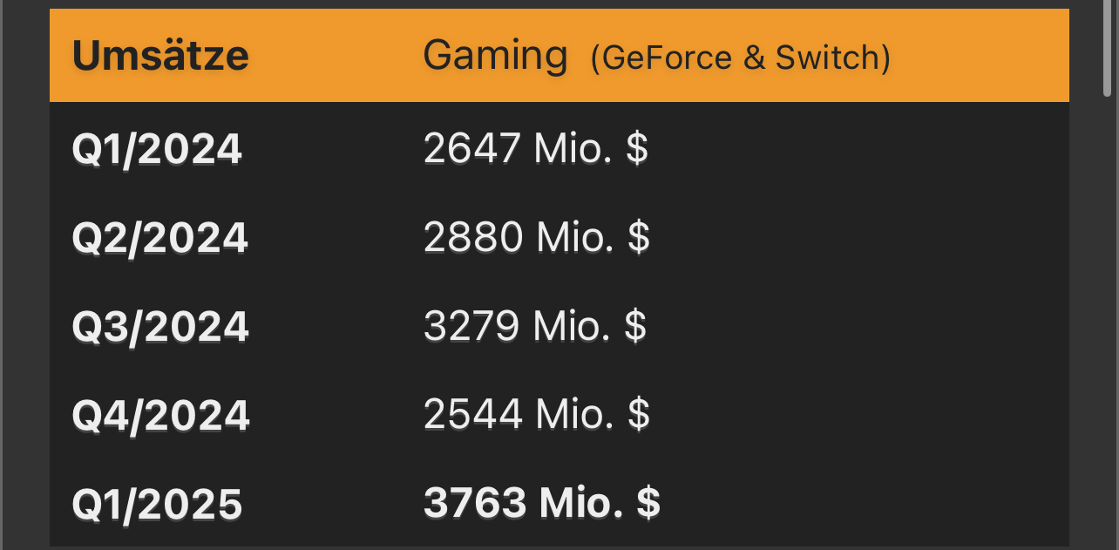Click the empty area of the Q3/2024 row
This screenshot has height=550, width=1119.
click(x=858, y=327)
